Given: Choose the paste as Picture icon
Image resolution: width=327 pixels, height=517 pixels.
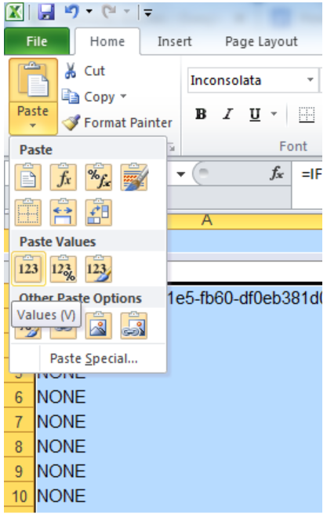Looking at the screenshot, I should (x=99, y=326).
